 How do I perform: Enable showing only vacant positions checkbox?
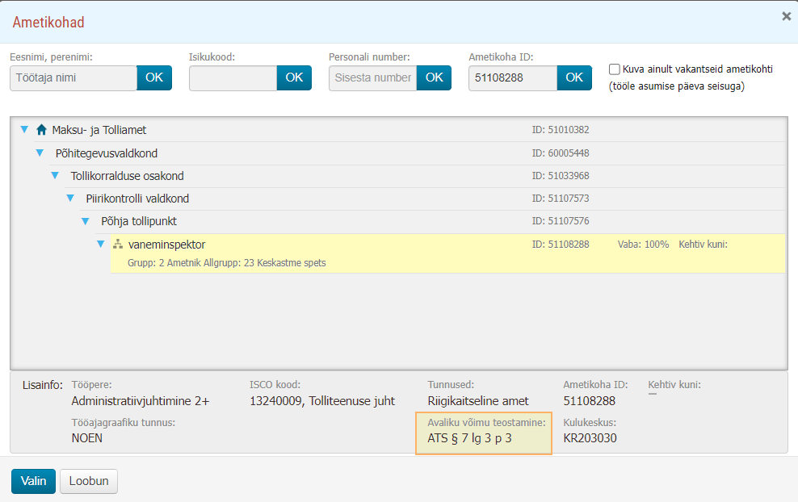click(615, 69)
